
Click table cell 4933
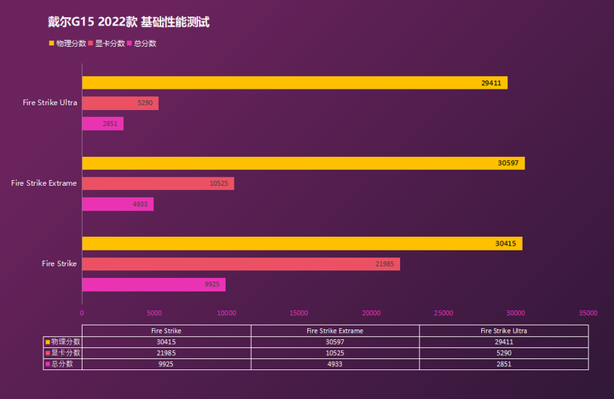click(x=335, y=364)
